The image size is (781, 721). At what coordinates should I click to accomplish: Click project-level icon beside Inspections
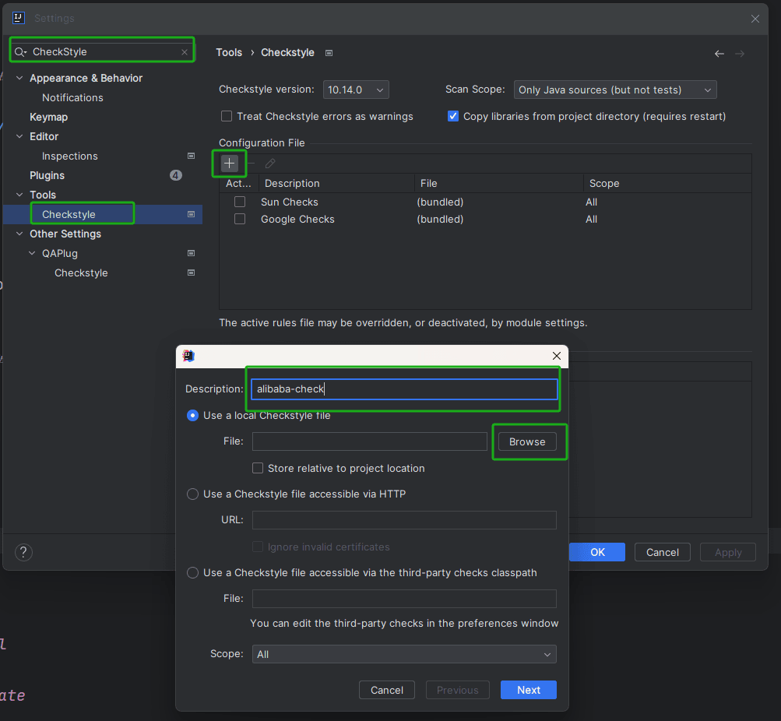(x=191, y=156)
